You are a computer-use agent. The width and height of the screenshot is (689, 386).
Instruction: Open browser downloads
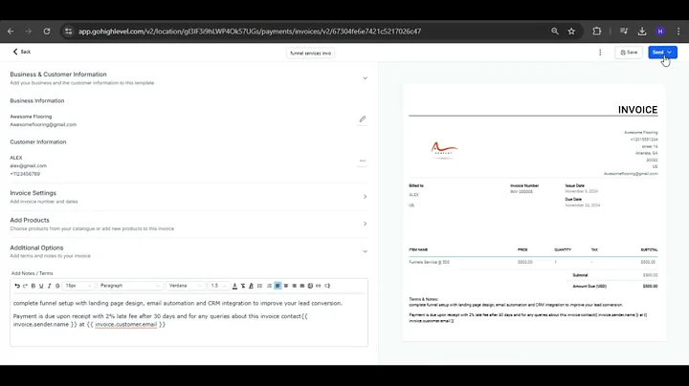click(x=642, y=32)
